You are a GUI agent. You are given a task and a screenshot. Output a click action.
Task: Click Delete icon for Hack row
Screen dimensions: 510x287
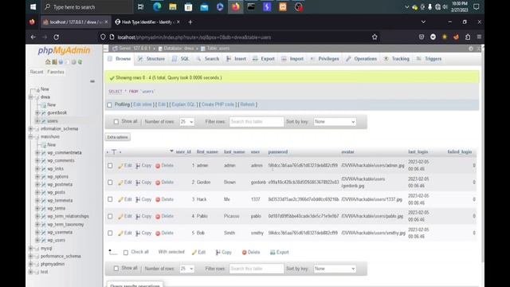tap(158, 199)
